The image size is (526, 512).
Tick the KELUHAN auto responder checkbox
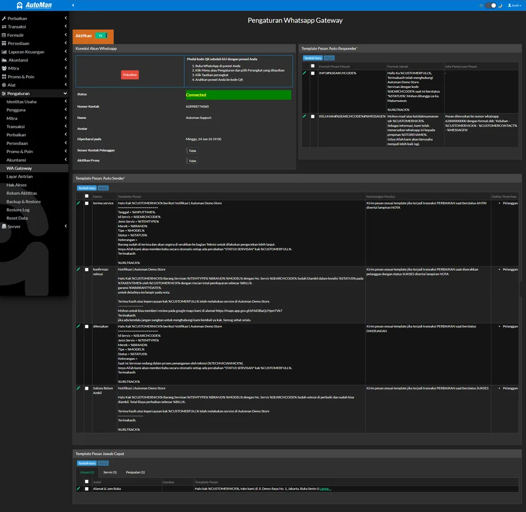pos(312,116)
